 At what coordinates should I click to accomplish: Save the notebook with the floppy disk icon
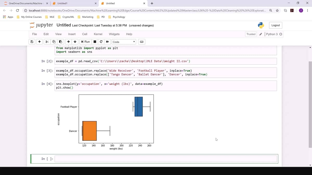pos(32,42)
